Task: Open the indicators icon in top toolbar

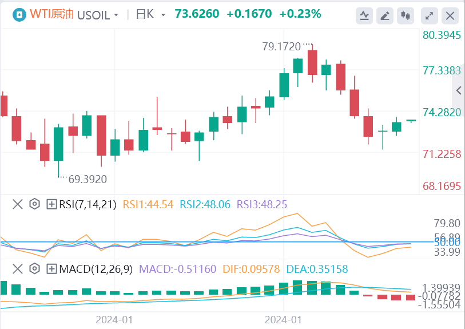Action: [x=364, y=15]
